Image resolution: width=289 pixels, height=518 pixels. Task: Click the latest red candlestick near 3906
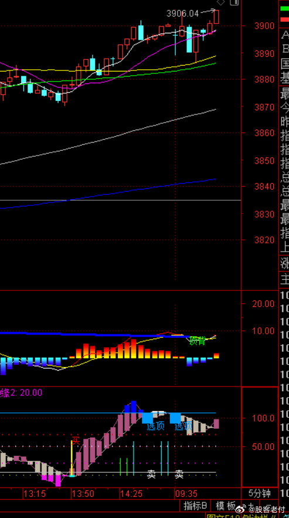click(x=216, y=16)
